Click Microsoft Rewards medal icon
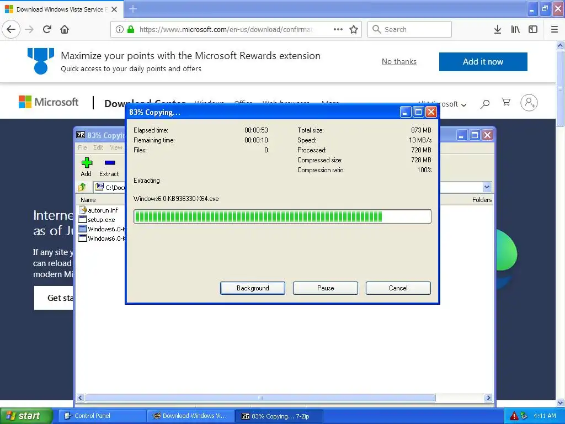565x424 pixels. [41, 61]
